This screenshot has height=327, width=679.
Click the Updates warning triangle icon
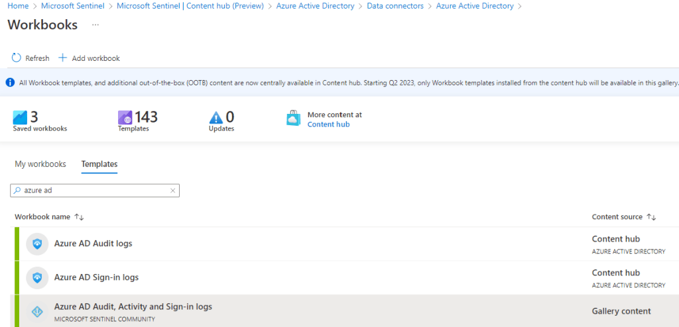216,118
